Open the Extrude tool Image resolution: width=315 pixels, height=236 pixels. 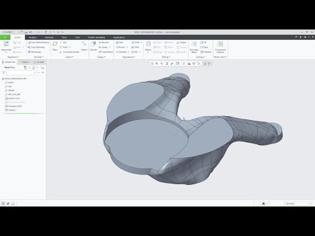pos(93,46)
